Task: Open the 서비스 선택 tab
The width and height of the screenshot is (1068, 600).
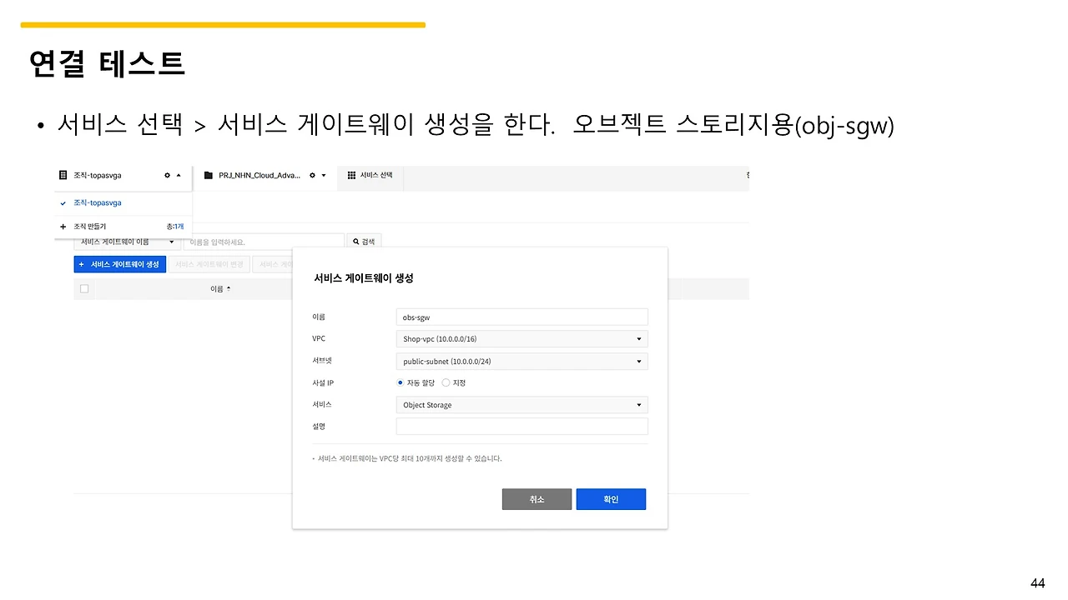Action: [370, 175]
